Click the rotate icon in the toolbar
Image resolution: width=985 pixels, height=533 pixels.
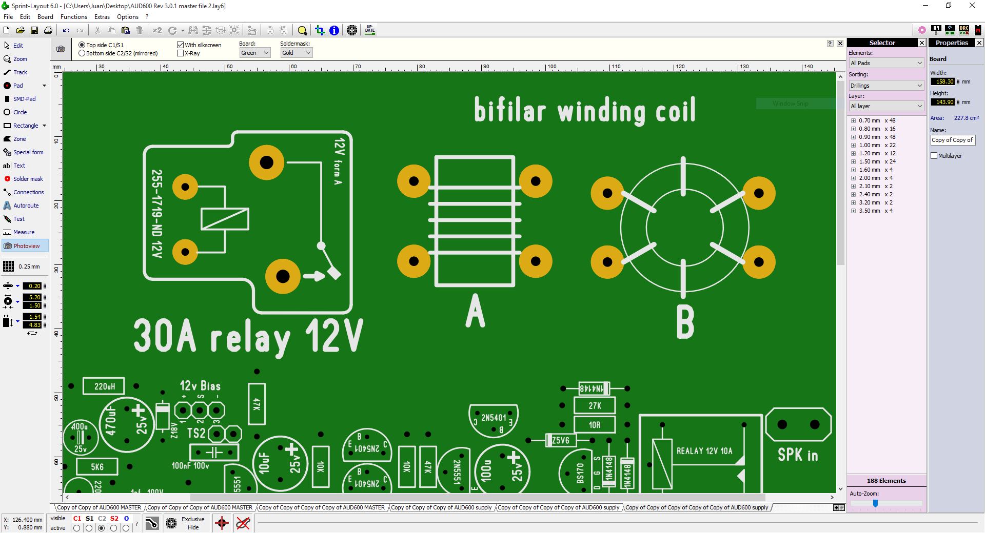coord(172,30)
